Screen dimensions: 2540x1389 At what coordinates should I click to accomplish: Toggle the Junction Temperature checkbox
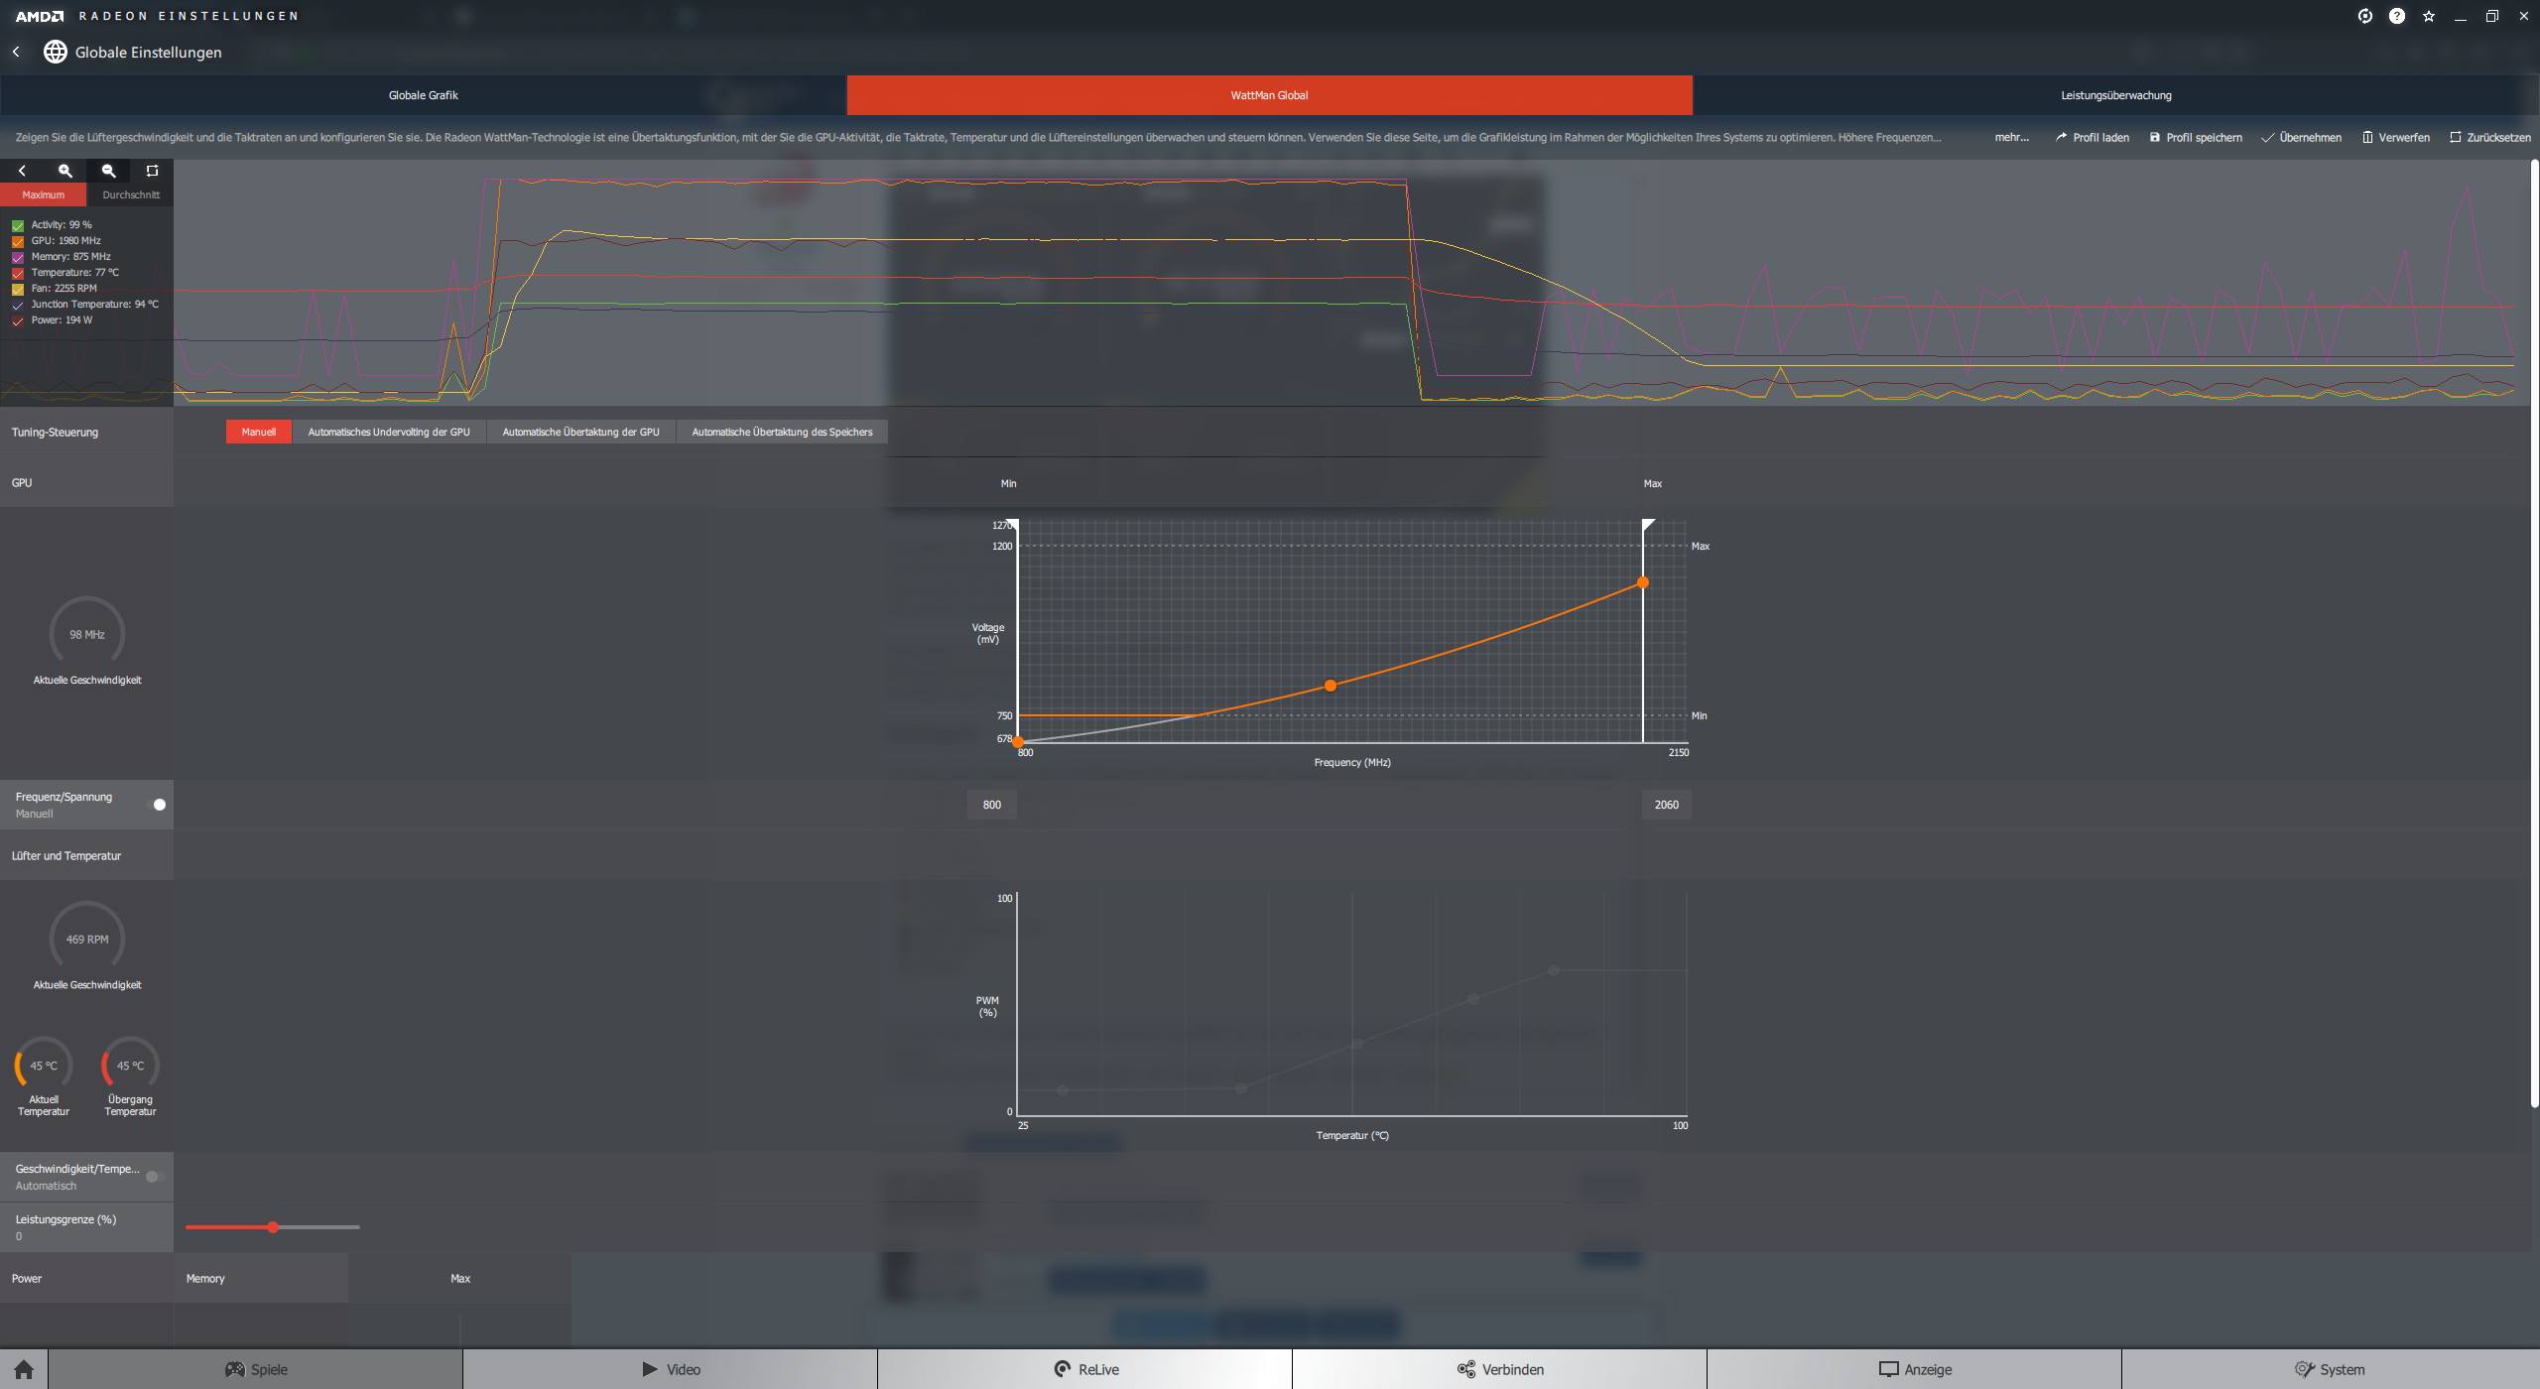tap(18, 305)
